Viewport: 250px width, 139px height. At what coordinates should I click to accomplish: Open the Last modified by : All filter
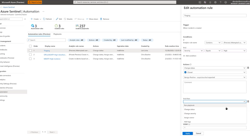pos(129,40)
